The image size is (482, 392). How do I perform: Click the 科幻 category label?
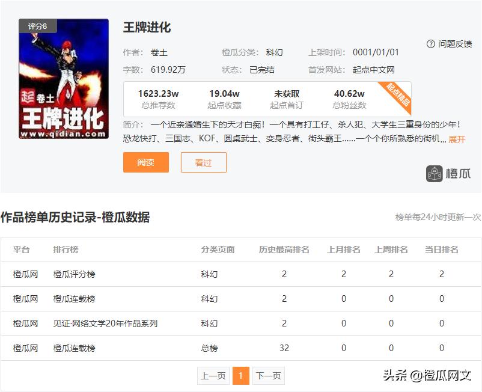tap(273, 52)
